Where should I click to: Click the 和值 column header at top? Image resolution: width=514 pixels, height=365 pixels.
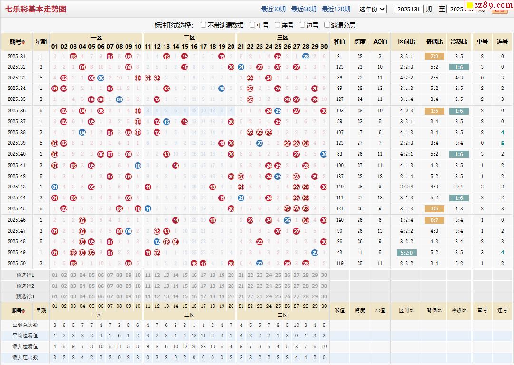pos(339,42)
